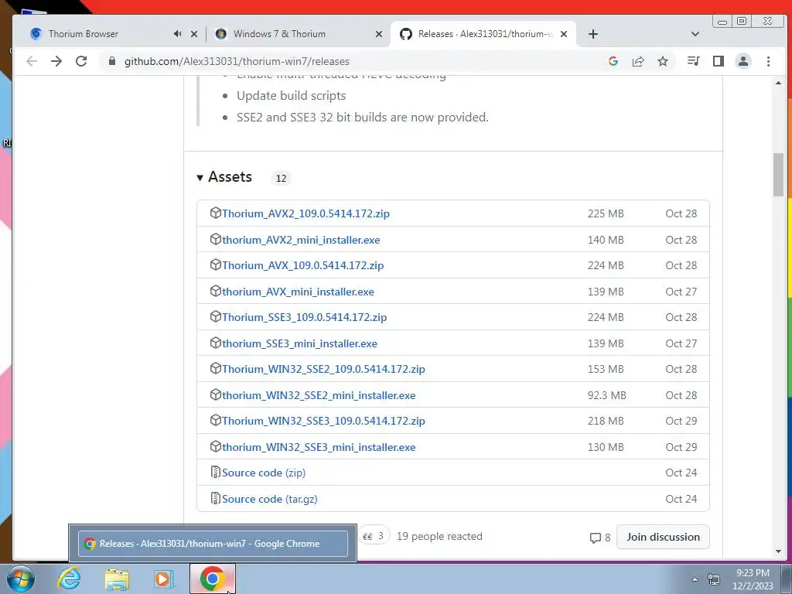The image size is (792, 594).
Task: Select the Releases Chrome window preview thumbnail
Action: point(213,544)
